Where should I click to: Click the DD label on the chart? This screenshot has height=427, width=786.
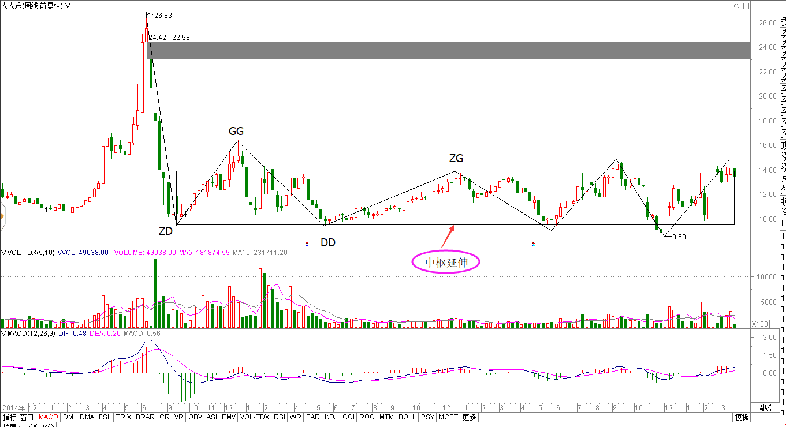[328, 243]
